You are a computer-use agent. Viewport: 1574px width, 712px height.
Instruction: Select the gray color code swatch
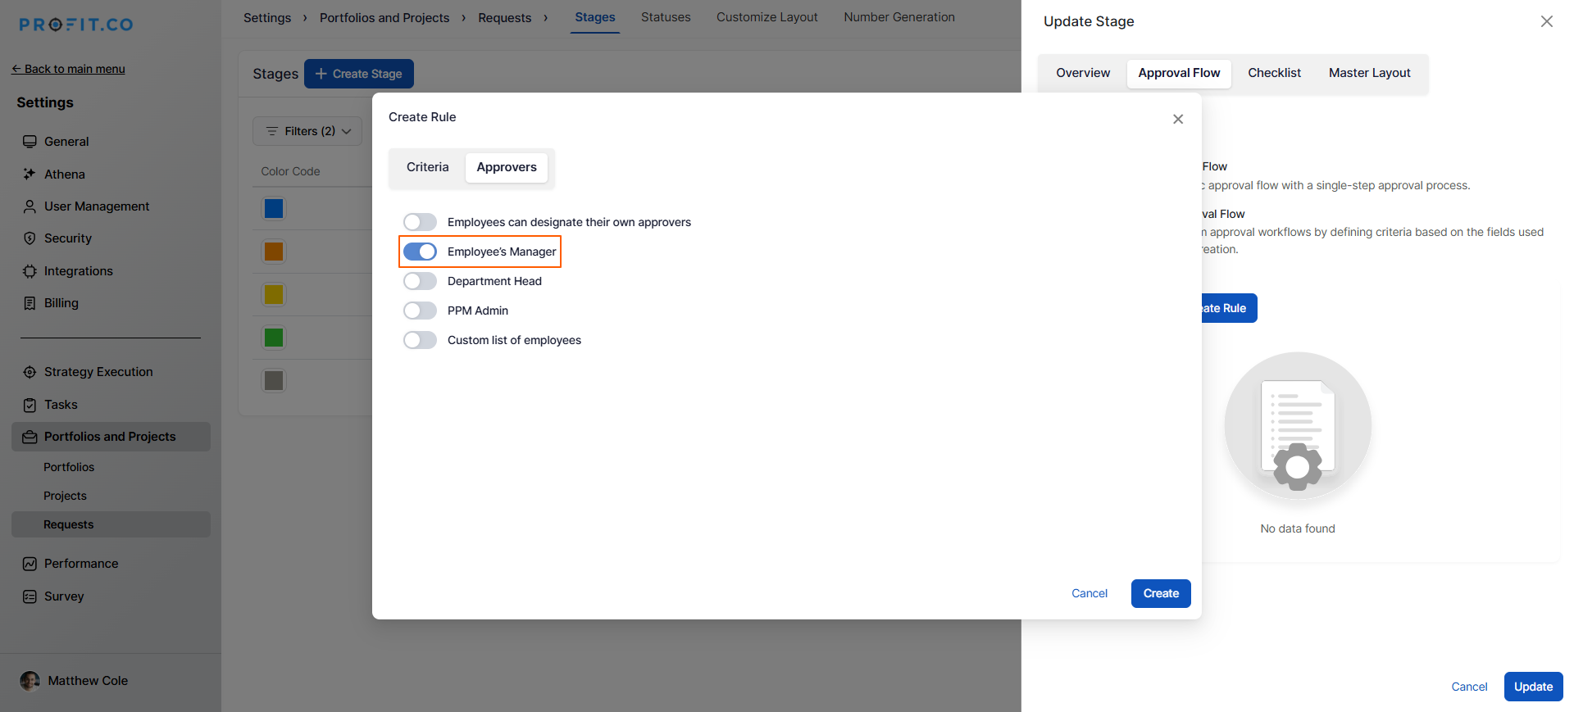274,381
